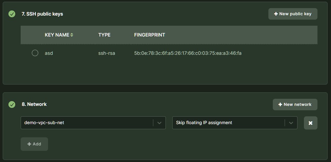Click the ssh-rsa type cell
The width and height of the screenshot is (331, 162).
(107, 53)
